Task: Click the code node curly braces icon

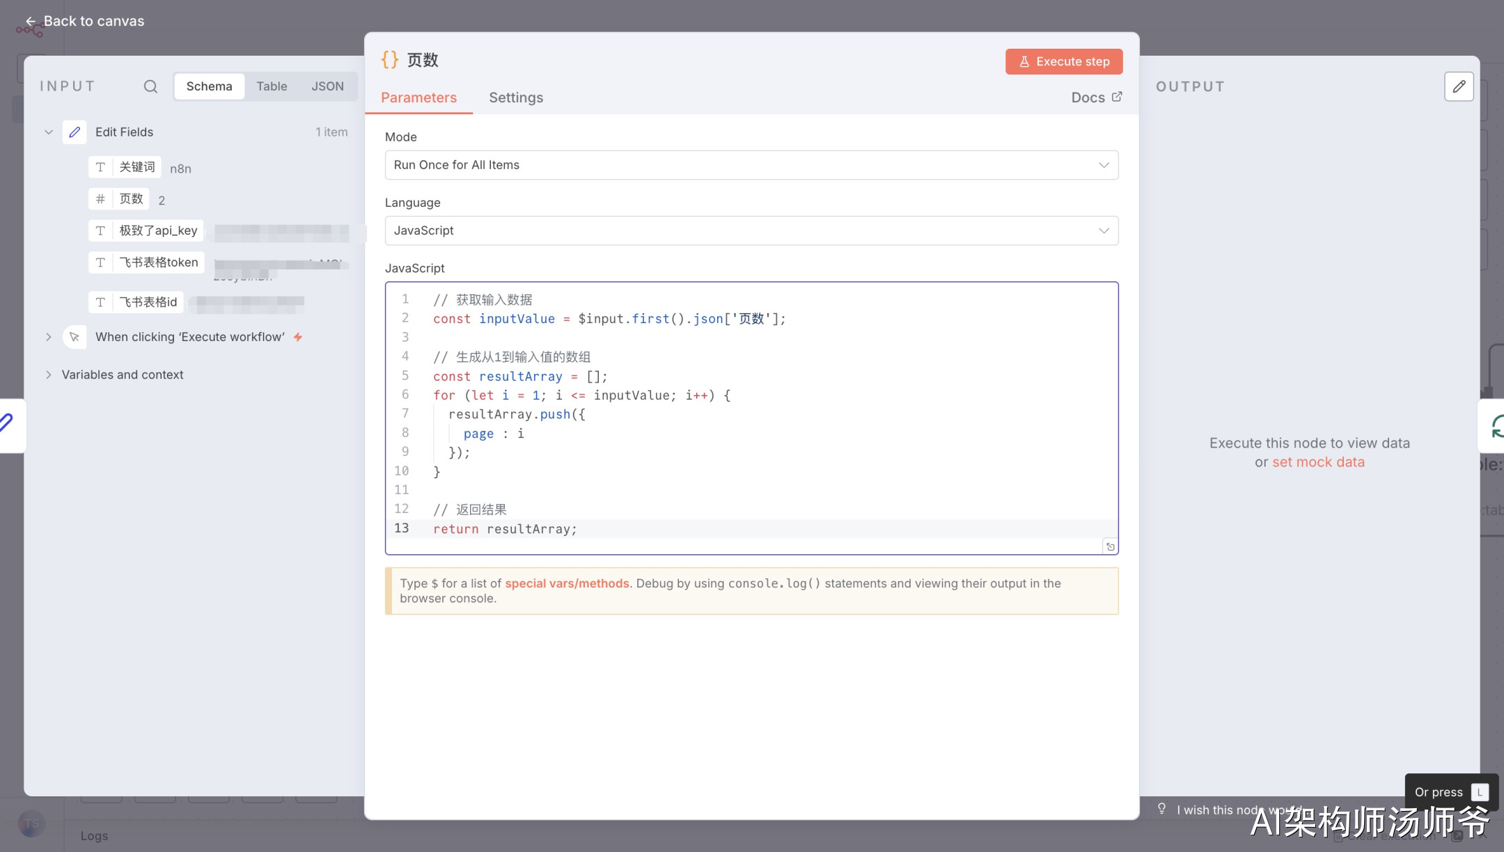Action: [390, 60]
